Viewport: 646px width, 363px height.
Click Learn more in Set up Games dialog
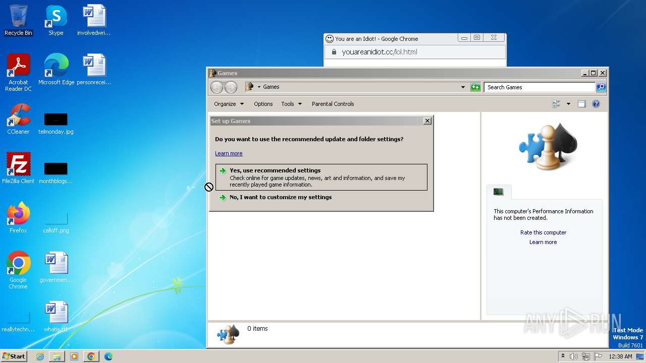[x=229, y=153]
